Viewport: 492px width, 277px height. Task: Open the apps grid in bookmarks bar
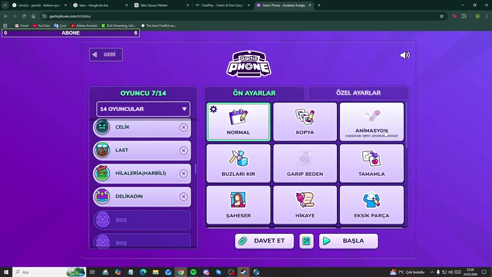(x=5, y=25)
